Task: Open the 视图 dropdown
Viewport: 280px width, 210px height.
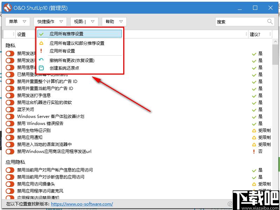Action: pos(84,22)
